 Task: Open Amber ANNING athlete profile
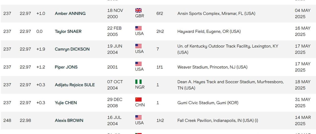click(x=70, y=14)
